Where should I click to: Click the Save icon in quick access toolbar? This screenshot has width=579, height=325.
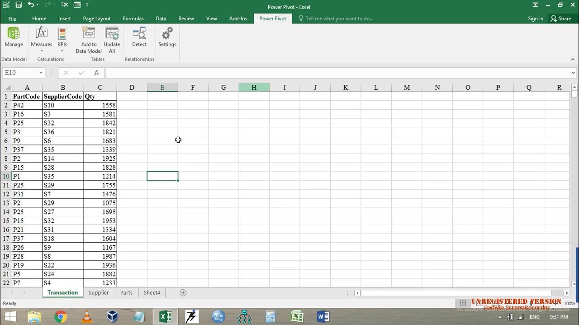19,5
